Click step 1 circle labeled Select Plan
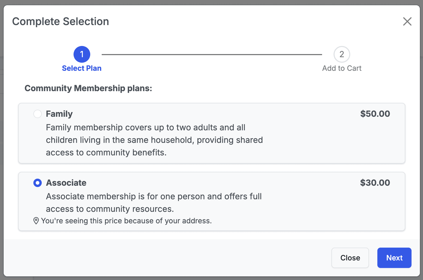The image size is (423, 280). click(x=82, y=54)
